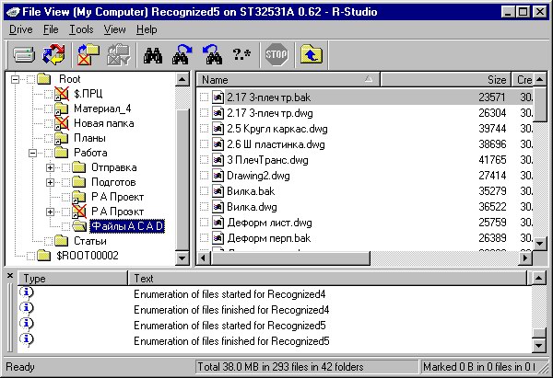Tick the checkbox next to Drawing2.dwg
553x378 pixels.
205,175
